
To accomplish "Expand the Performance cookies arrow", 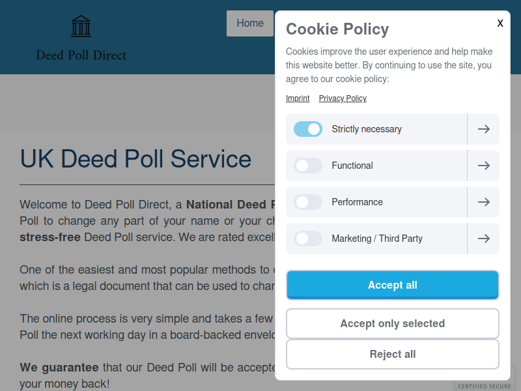I will 483,202.
